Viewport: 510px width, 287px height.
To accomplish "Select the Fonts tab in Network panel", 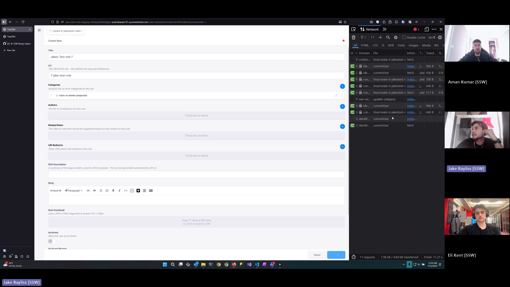I will 401,45.
